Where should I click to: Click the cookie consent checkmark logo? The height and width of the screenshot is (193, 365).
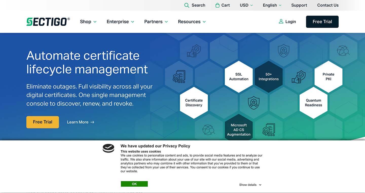pyautogui.click(x=108, y=148)
